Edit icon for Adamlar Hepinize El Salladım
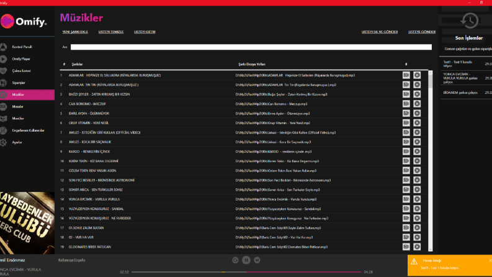 click(406, 75)
